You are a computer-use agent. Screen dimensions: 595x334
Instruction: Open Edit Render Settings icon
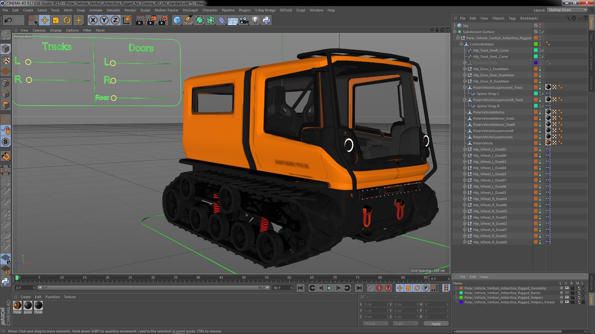163,20
